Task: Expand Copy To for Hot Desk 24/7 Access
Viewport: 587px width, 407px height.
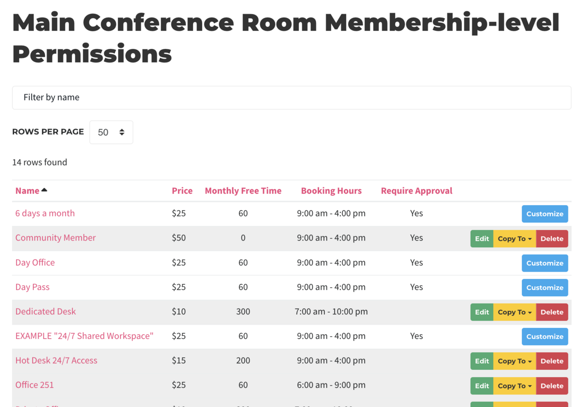Action: coord(515,361)
